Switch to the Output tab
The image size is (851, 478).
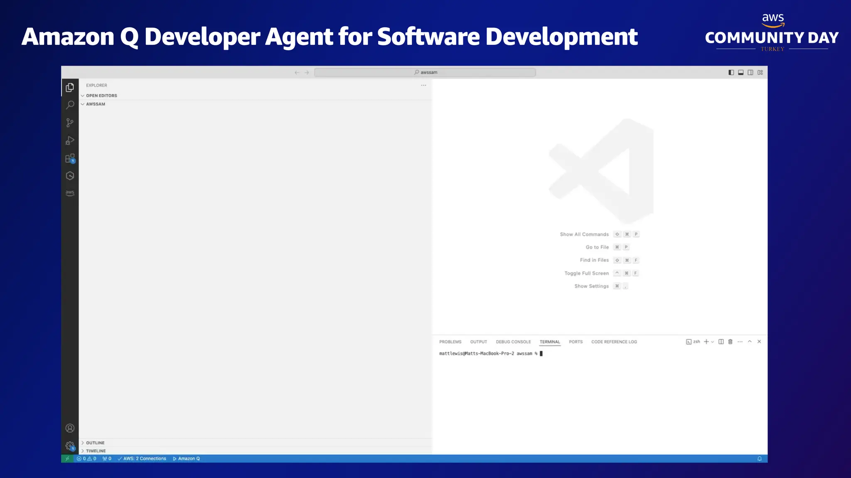(x=478, y=342)
